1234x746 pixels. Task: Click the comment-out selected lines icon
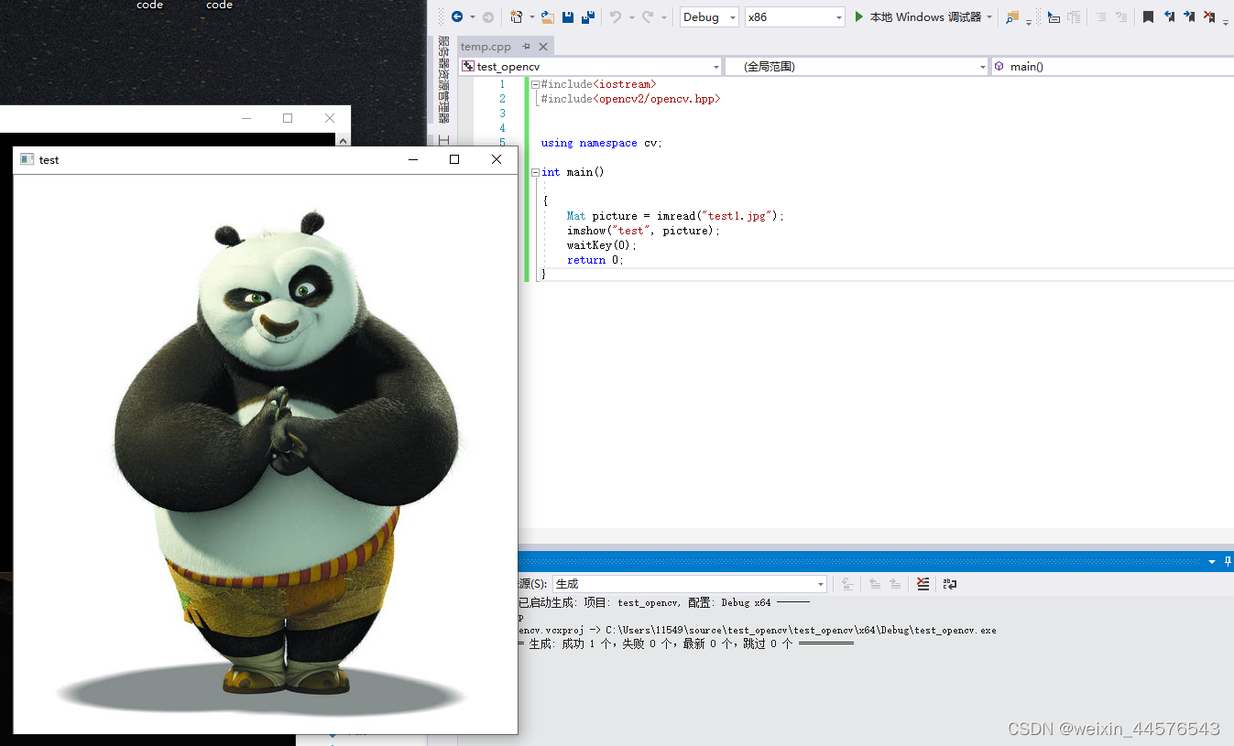(x=1074, y=16)
